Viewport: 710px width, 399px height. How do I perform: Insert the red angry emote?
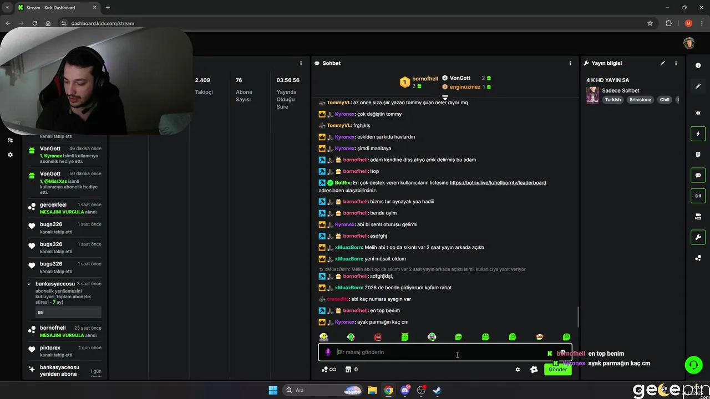point(378,337)
